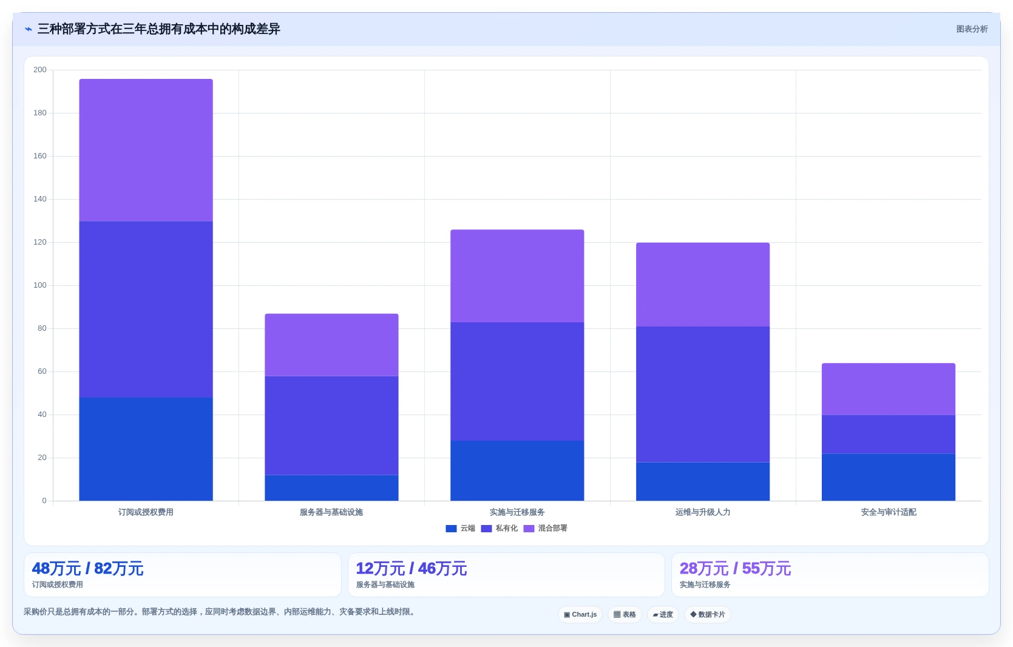Click x-axis label 订阅或授权费用
Screen dimensions: 1013x647
(146, 512)
